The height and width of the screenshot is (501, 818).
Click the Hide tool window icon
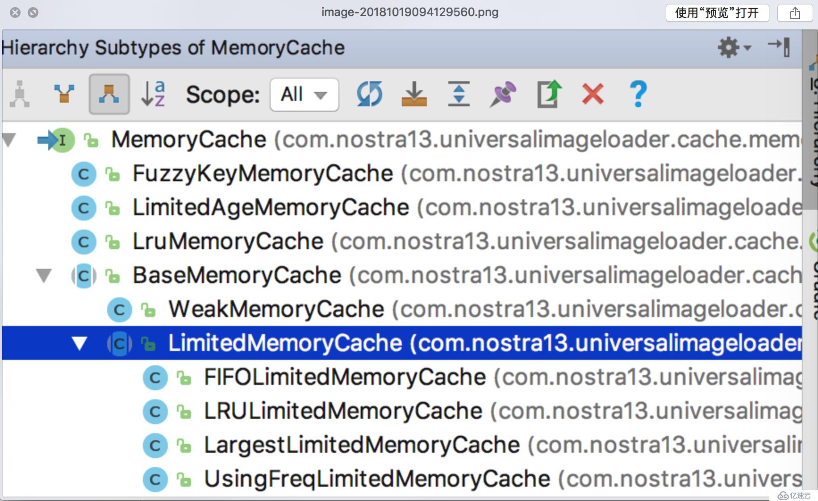pos(779,47)
